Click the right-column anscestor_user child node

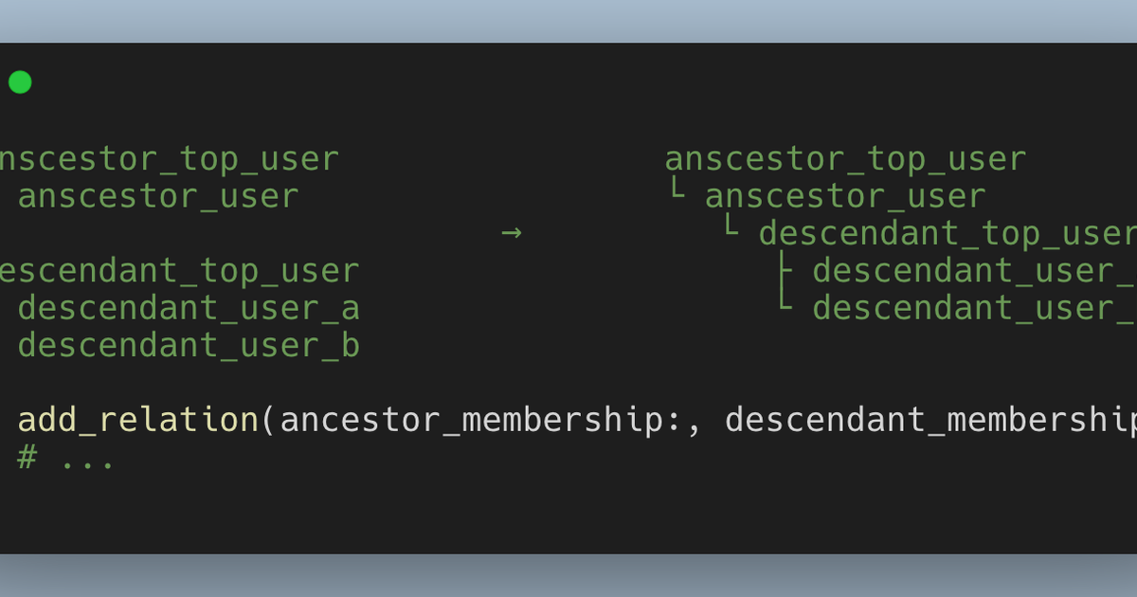pyautogui.click(x=845, y=196)
